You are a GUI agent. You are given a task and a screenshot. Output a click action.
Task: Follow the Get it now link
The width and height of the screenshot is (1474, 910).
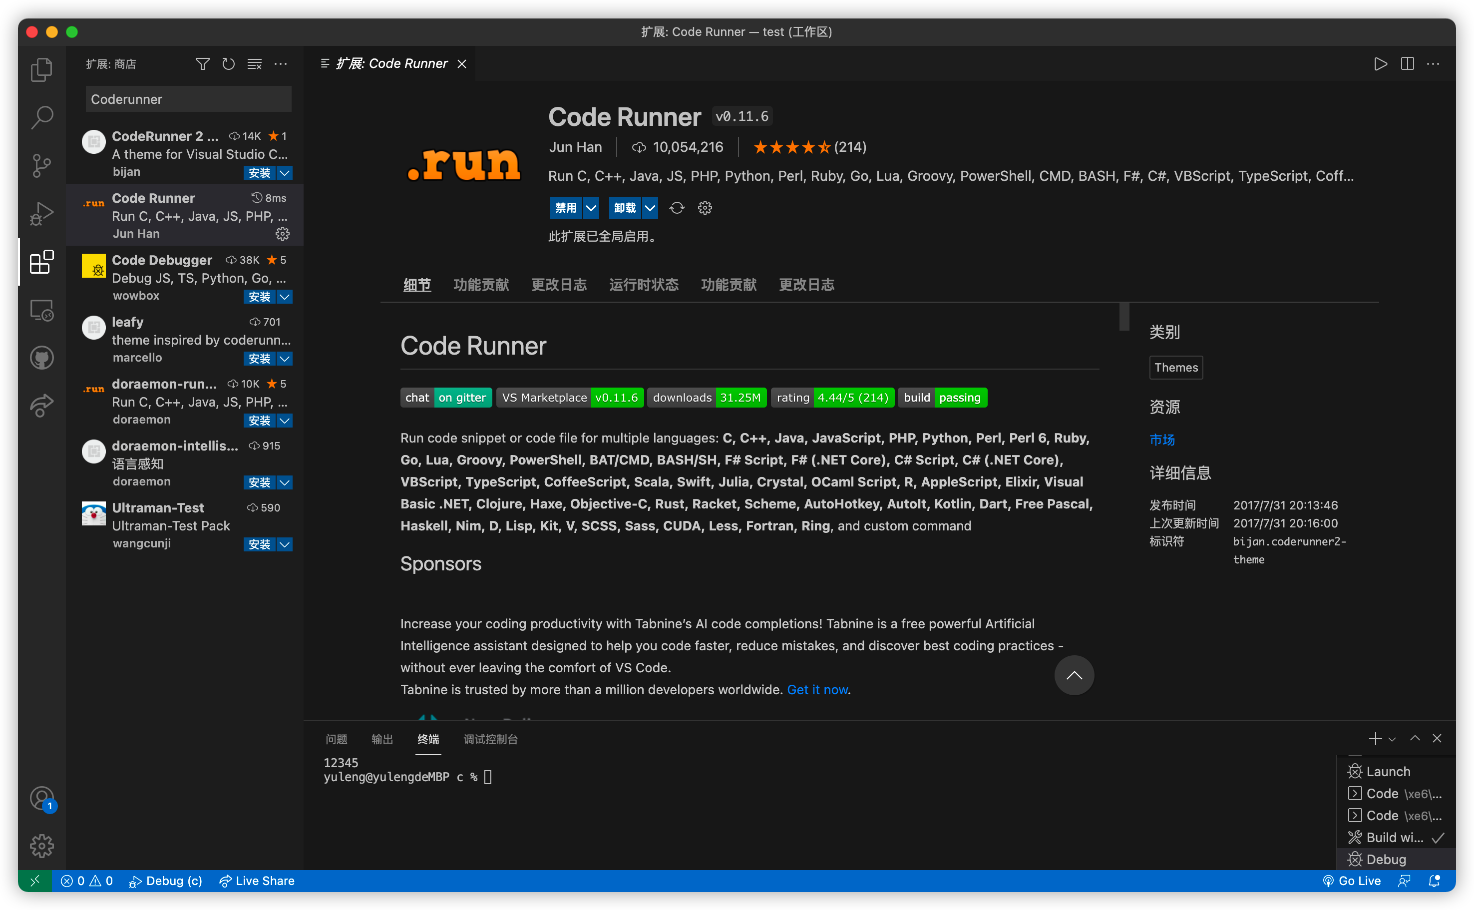[x=817, y=690]
